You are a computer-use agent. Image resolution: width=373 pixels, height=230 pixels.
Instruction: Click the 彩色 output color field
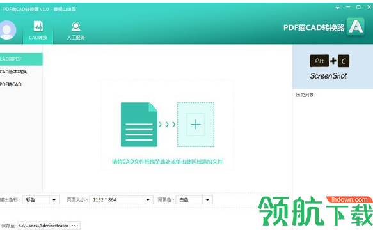click(36, 200)
